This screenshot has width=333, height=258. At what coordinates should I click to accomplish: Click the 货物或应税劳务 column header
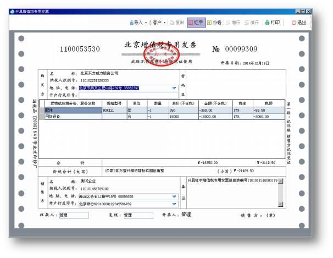coord(73,103)
